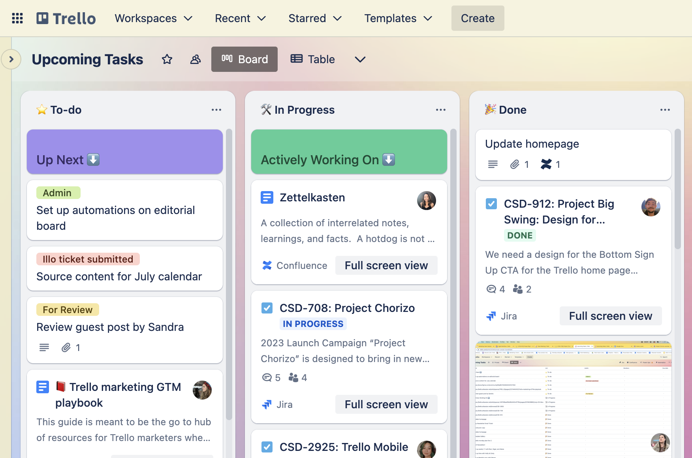
Task: Switch to Table view
Action: click(313, 59)
